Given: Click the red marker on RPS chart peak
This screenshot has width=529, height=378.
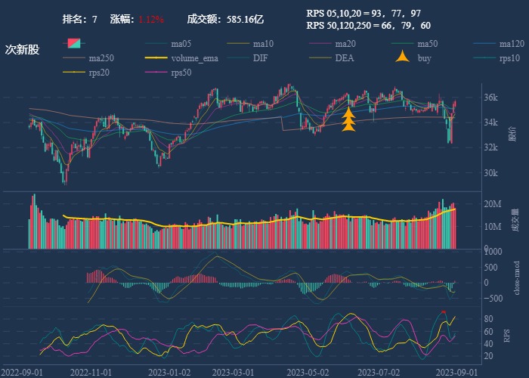Looking at the screenshot, I should click(443, 311).
